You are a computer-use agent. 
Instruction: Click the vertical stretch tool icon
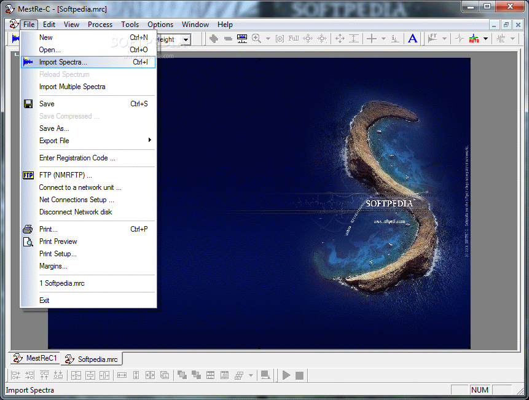353,39
